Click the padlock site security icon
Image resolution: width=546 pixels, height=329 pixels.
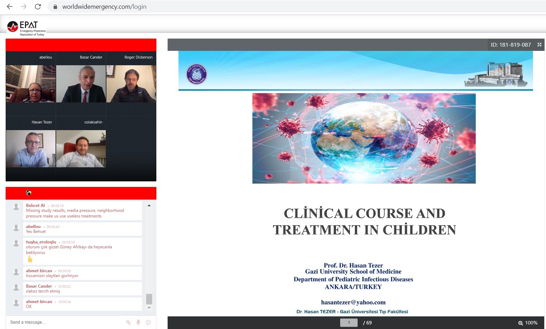[x=55, y=7]
